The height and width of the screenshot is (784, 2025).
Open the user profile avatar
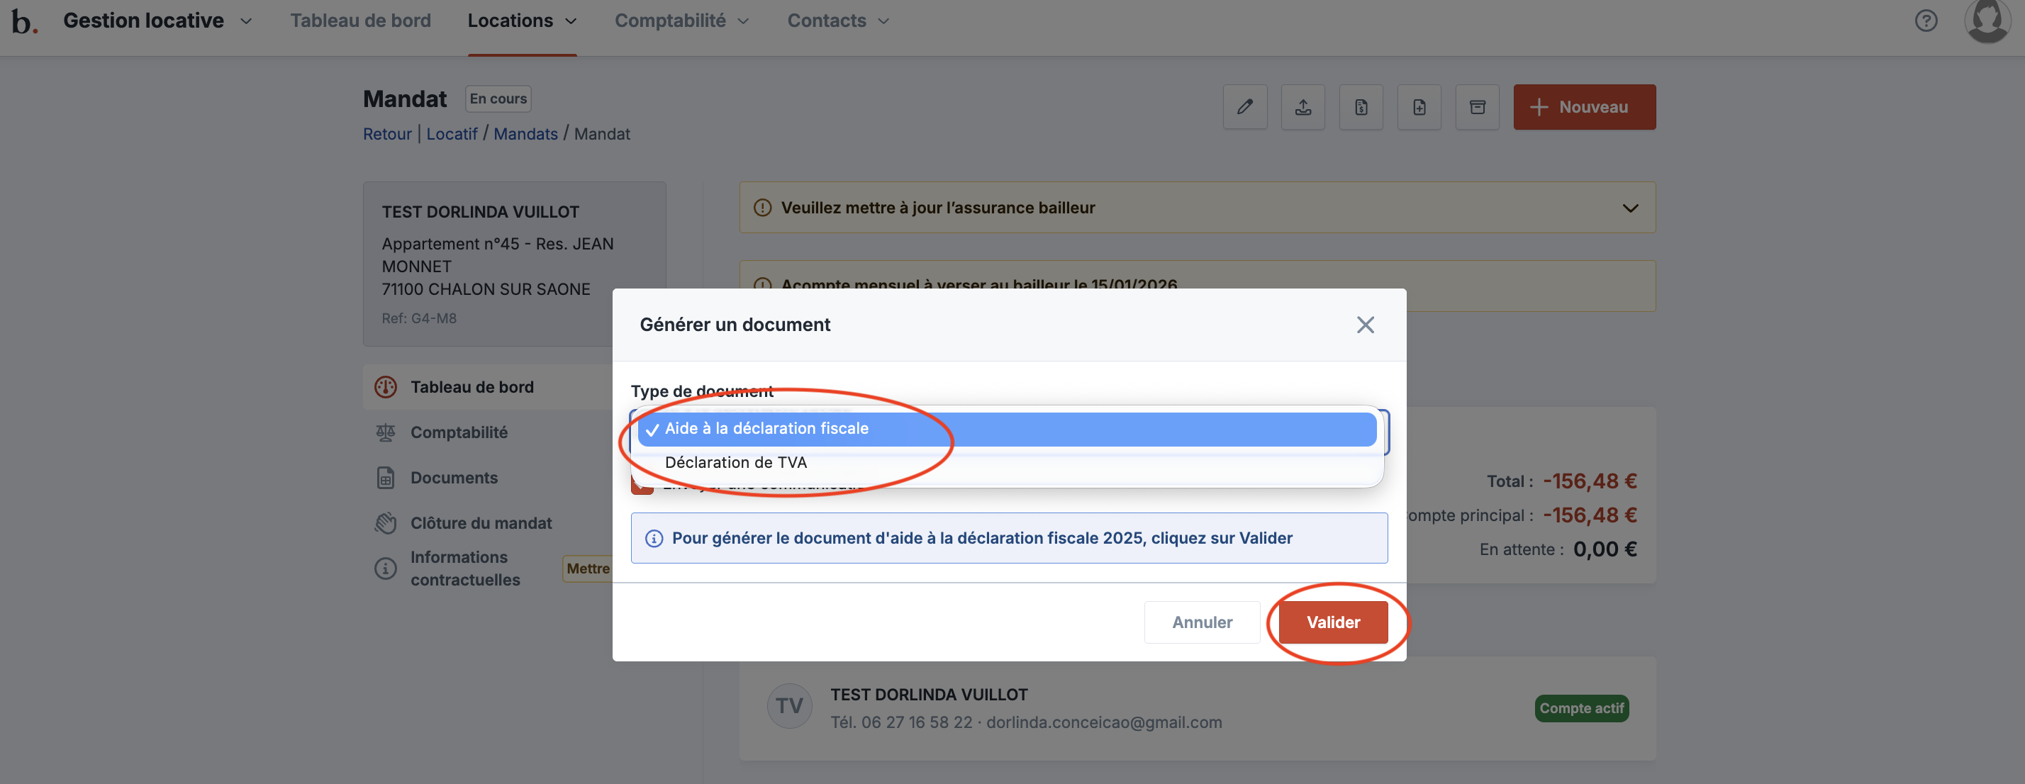coord(1987,21)
